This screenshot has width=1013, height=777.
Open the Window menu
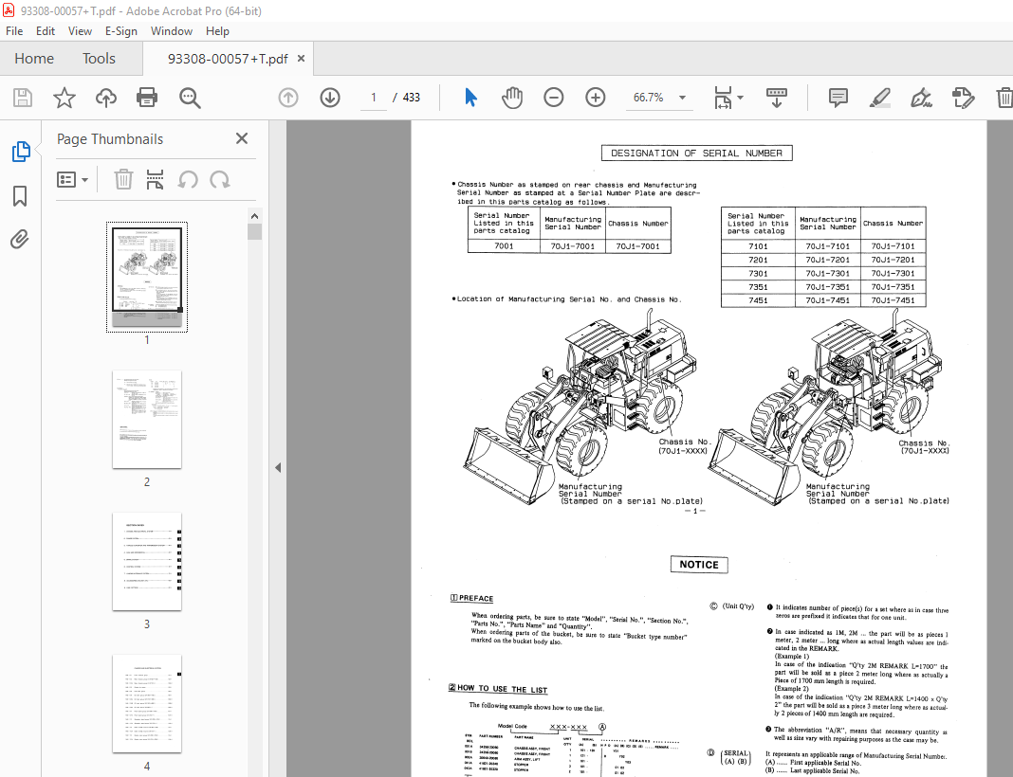(x=171, y=31)
